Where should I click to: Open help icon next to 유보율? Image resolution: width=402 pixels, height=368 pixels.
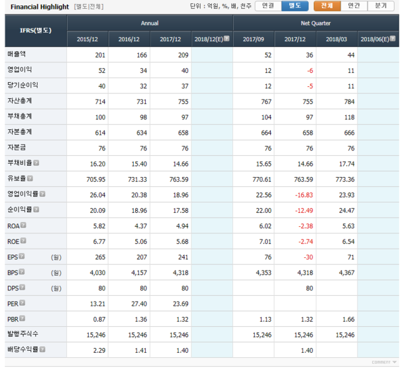click(x=30, y=178)
